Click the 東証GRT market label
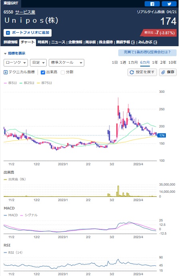 pyautogui.click(x=11, y=3)
